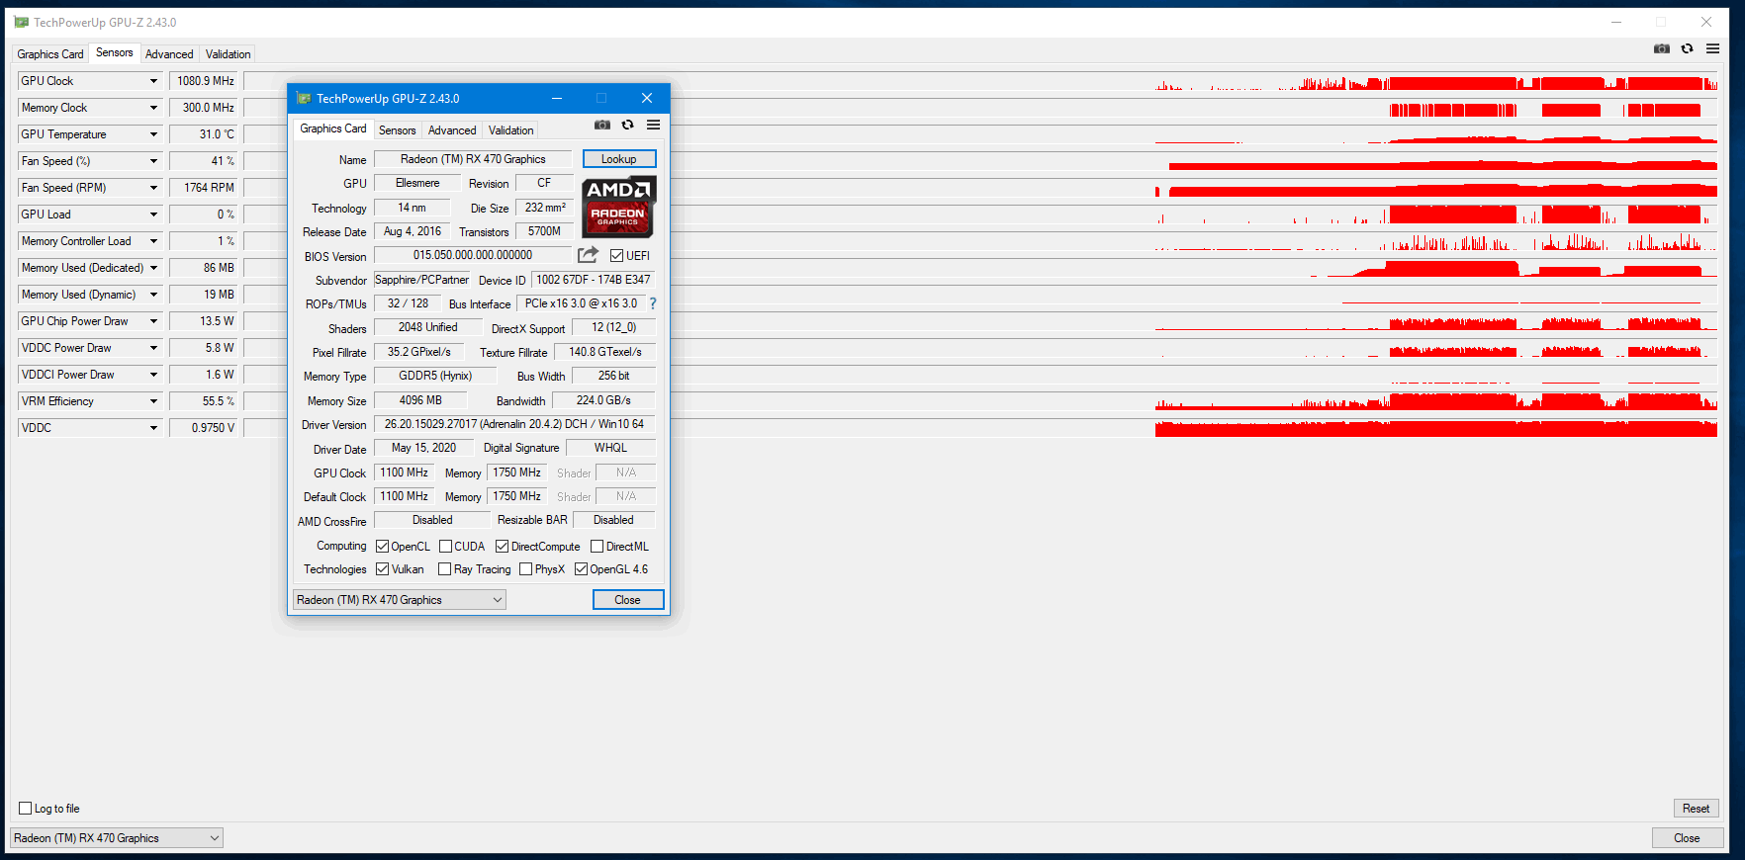Open the Memory Used (Dedicated) dropdown
1745x860 pixels.
[153, 268]
